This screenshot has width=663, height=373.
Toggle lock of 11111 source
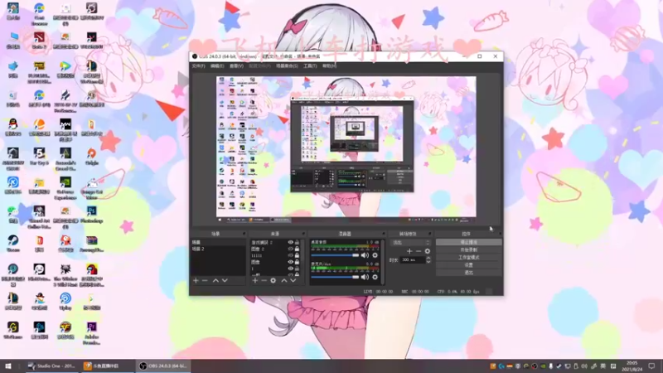point(297,255)
